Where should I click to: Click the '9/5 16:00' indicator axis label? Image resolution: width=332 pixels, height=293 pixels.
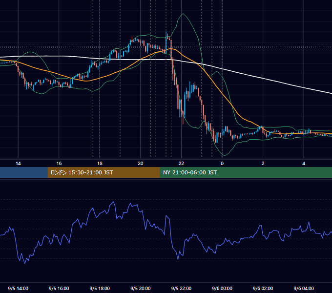pyautogui.click(x=59, y=288)
